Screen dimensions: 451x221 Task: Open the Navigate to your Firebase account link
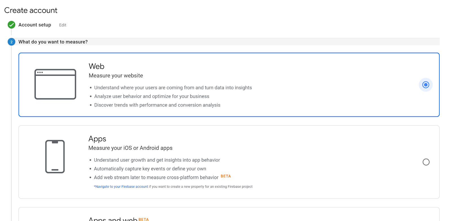coord(121,187)
